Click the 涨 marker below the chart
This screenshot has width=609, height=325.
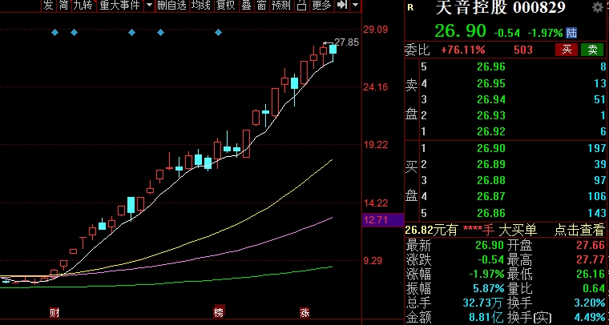pos(305,311)
